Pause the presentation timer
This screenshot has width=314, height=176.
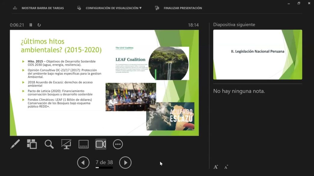pos(31,25)
